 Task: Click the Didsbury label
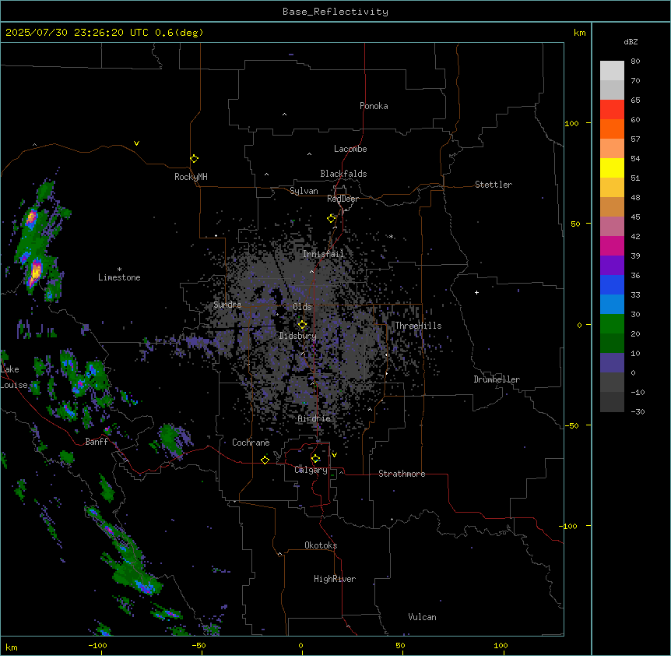(297, 336)
